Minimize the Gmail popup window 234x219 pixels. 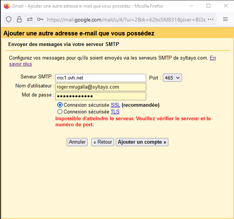click(191, 6)
